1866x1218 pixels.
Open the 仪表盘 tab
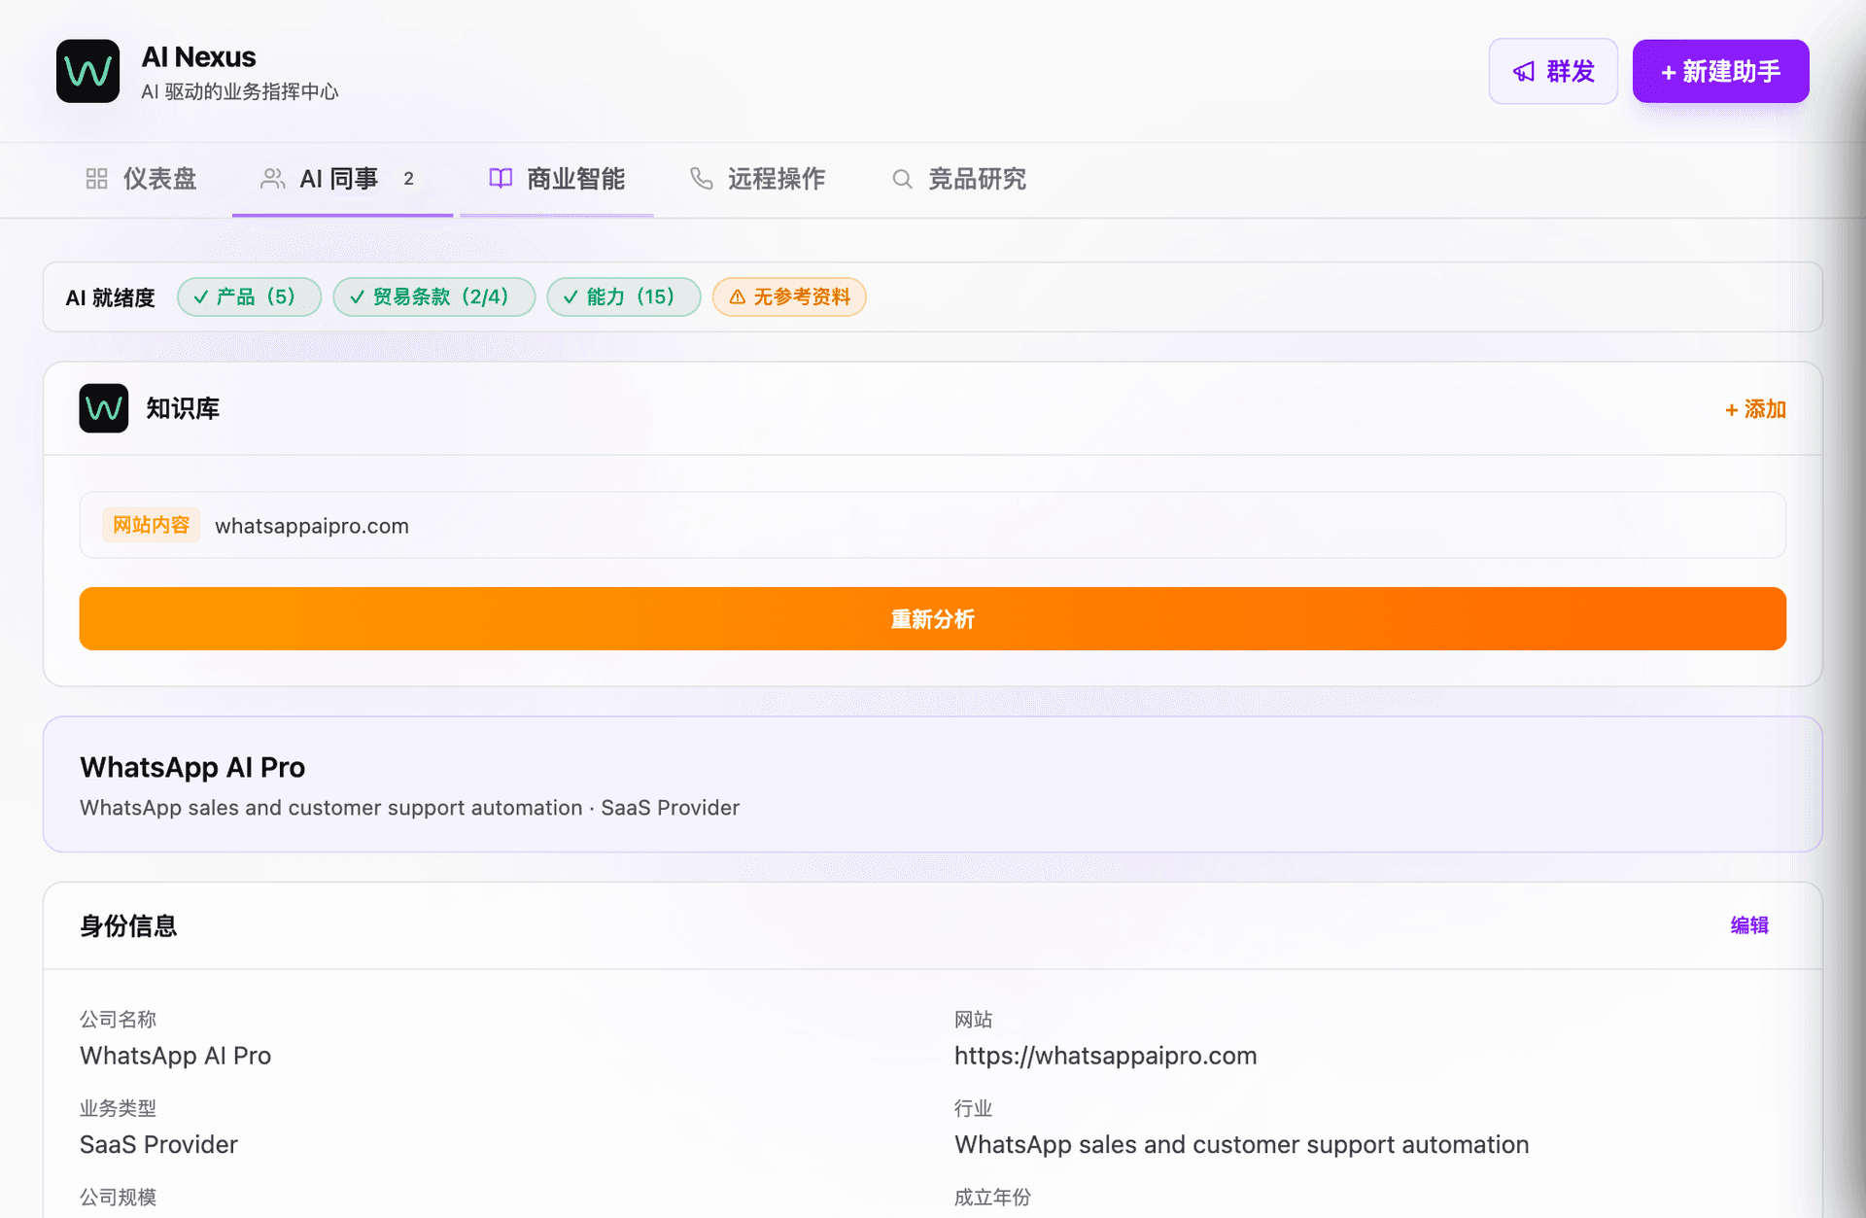pyautogui.click(x=142, y=179)
